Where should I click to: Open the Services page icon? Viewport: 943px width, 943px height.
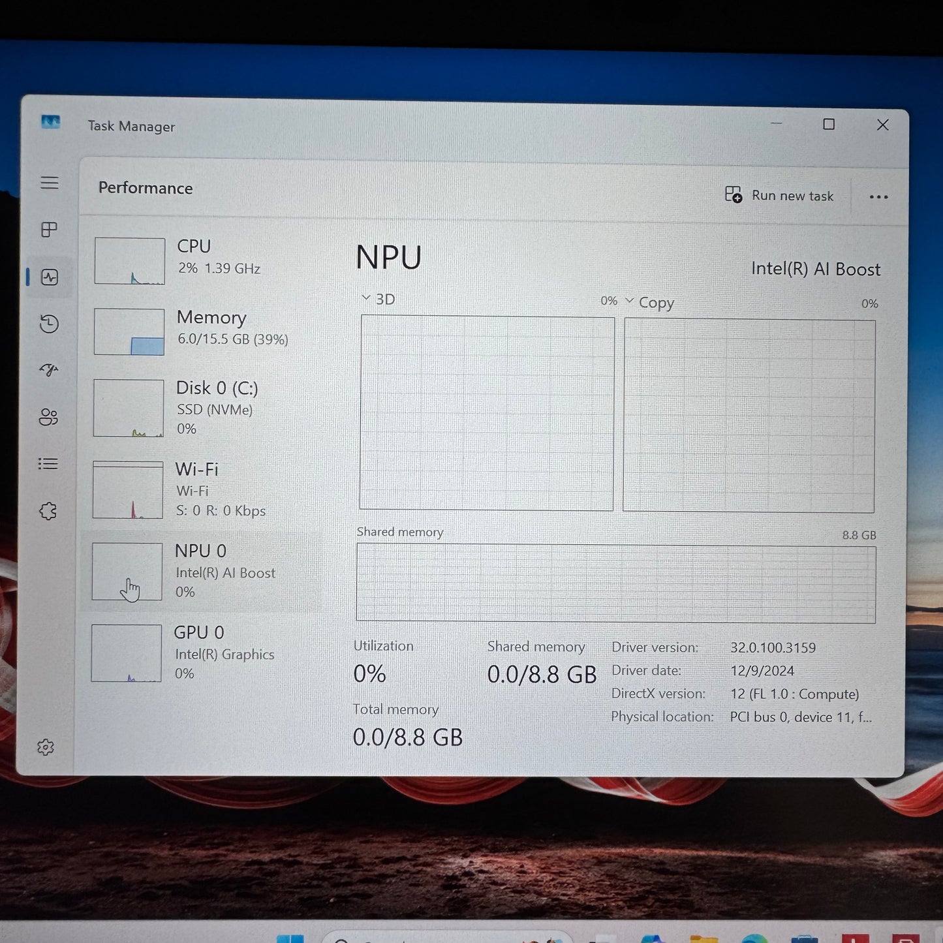[48, 511]
